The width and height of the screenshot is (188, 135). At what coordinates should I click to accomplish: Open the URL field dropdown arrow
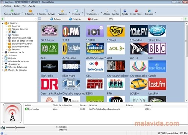(182, 19)
